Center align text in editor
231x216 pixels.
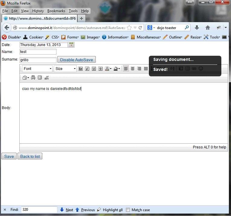coord(133,68)
